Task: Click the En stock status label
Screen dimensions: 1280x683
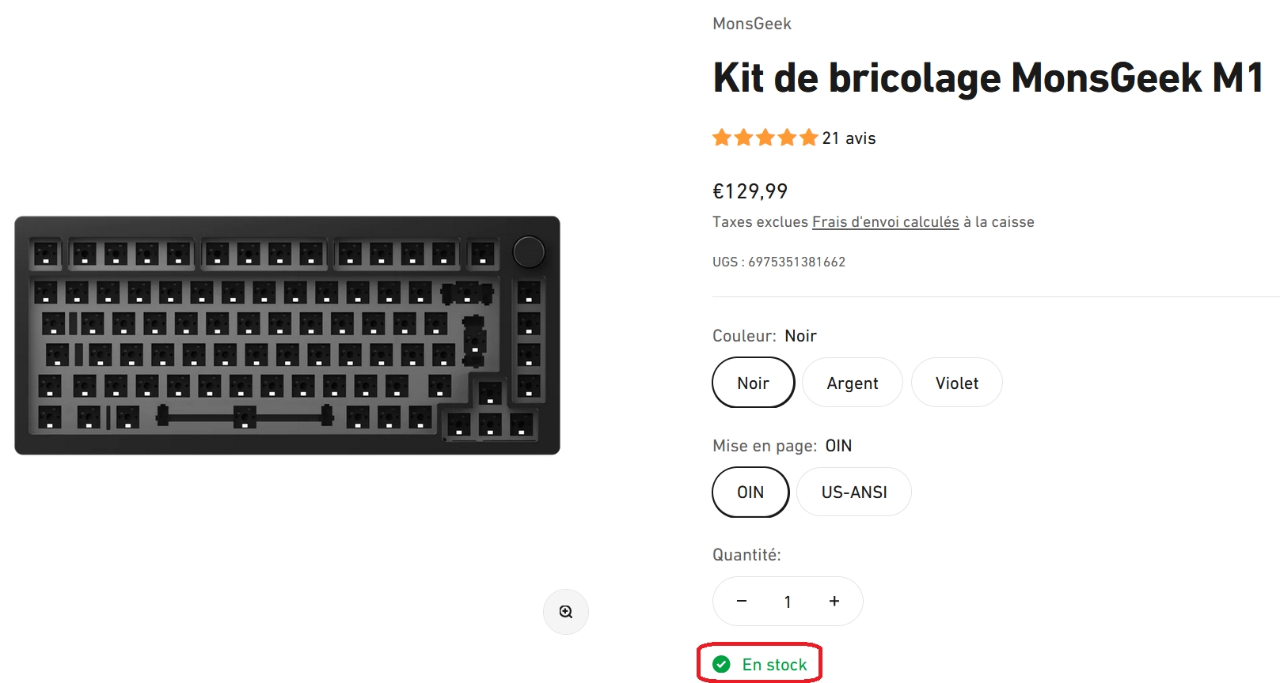Action: [774, 665]
